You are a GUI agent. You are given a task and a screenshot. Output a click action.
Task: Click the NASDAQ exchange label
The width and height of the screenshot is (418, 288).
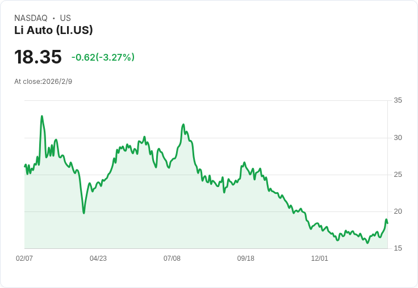(x=31, y=18)
